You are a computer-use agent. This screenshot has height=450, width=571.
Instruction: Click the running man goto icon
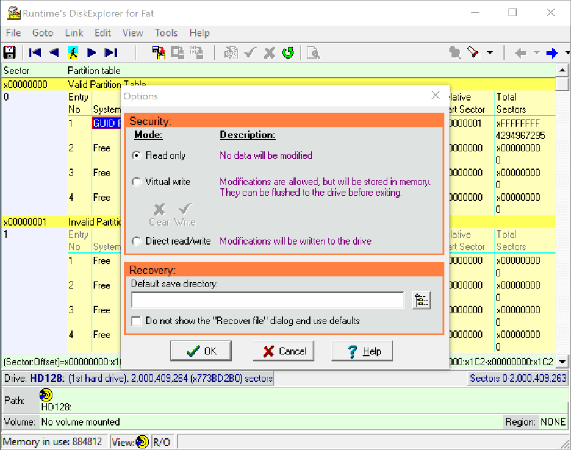pos(73,52)
